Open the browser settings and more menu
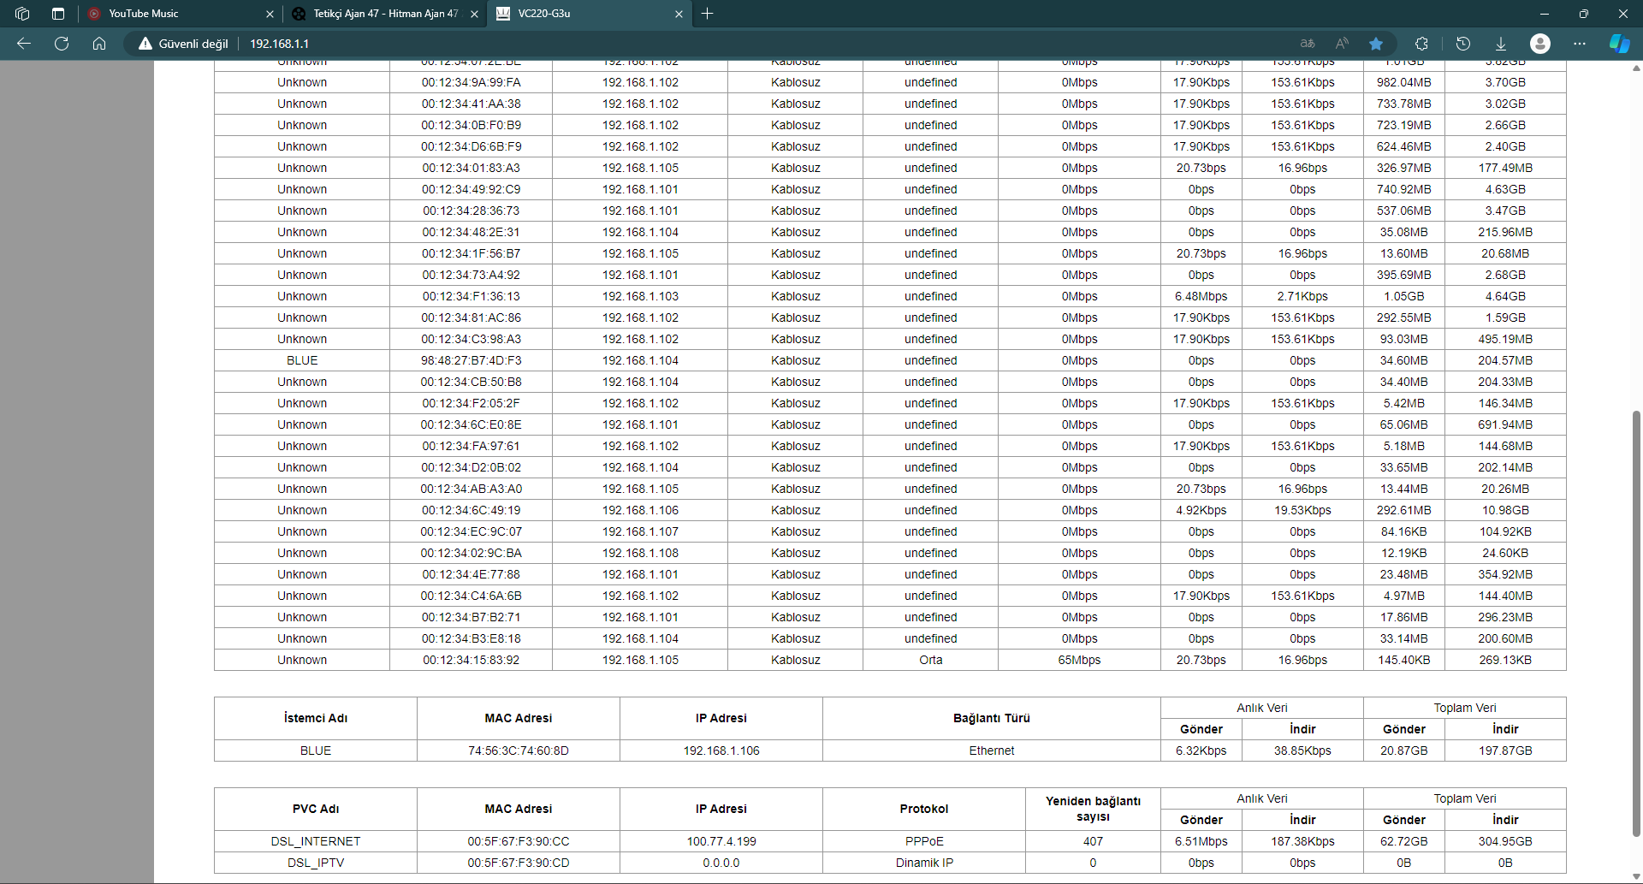 pyautogui.click(x=1580, y=44)
